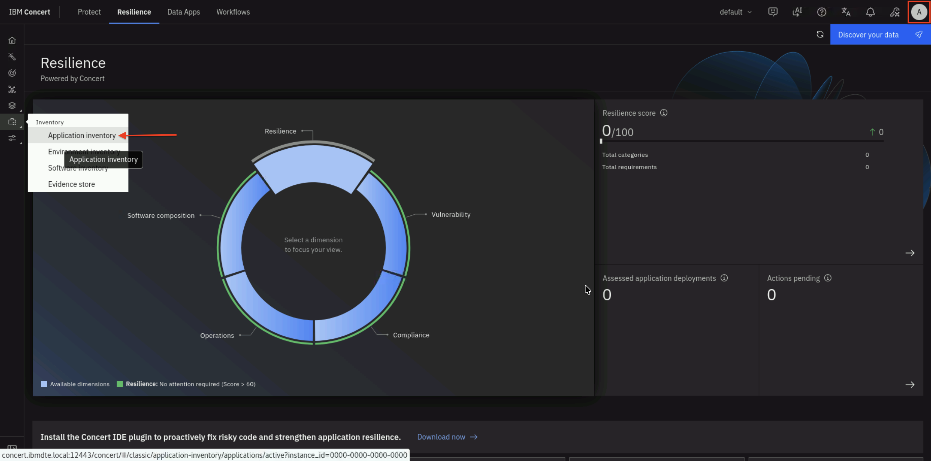Click the IBM Concert logo text
The height and width of the screenshot is (461, 931).
(x=30, y=12)
